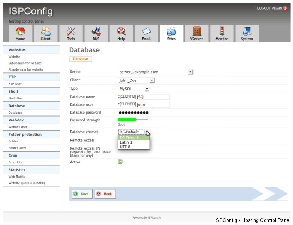The width and height of the screenshot is (293, 225).
Task: Toggle the Active checkbox
Action: (120, 162)
